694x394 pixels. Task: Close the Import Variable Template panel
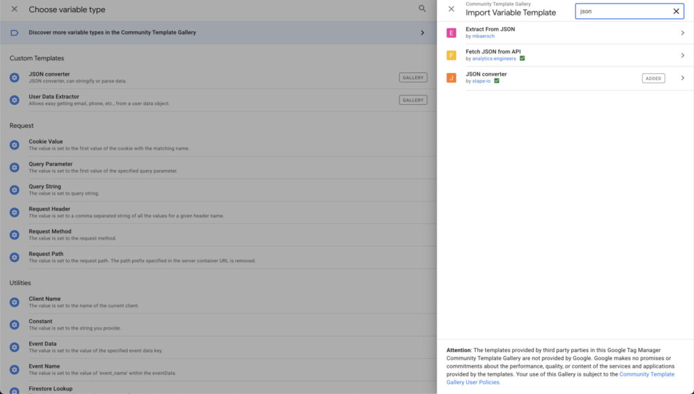point(451,9)
